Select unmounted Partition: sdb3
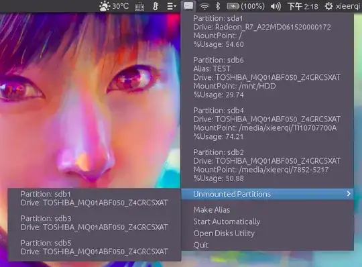 [95, 223]
